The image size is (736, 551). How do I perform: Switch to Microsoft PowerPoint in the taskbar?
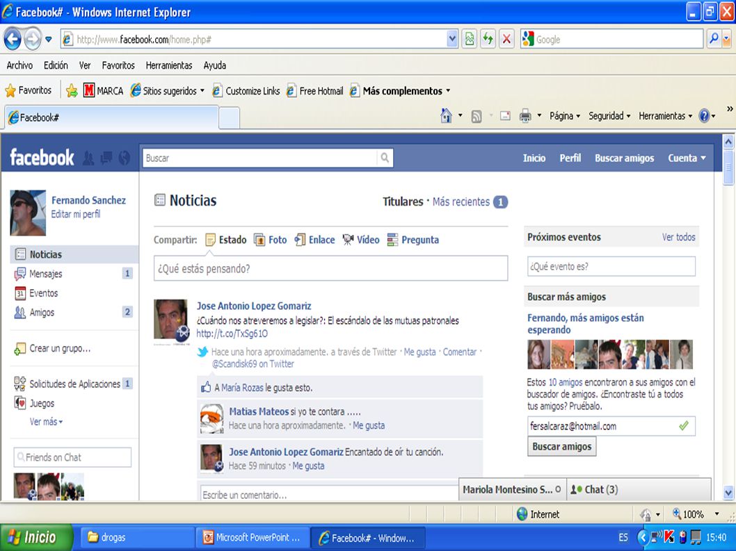[252, 538]
